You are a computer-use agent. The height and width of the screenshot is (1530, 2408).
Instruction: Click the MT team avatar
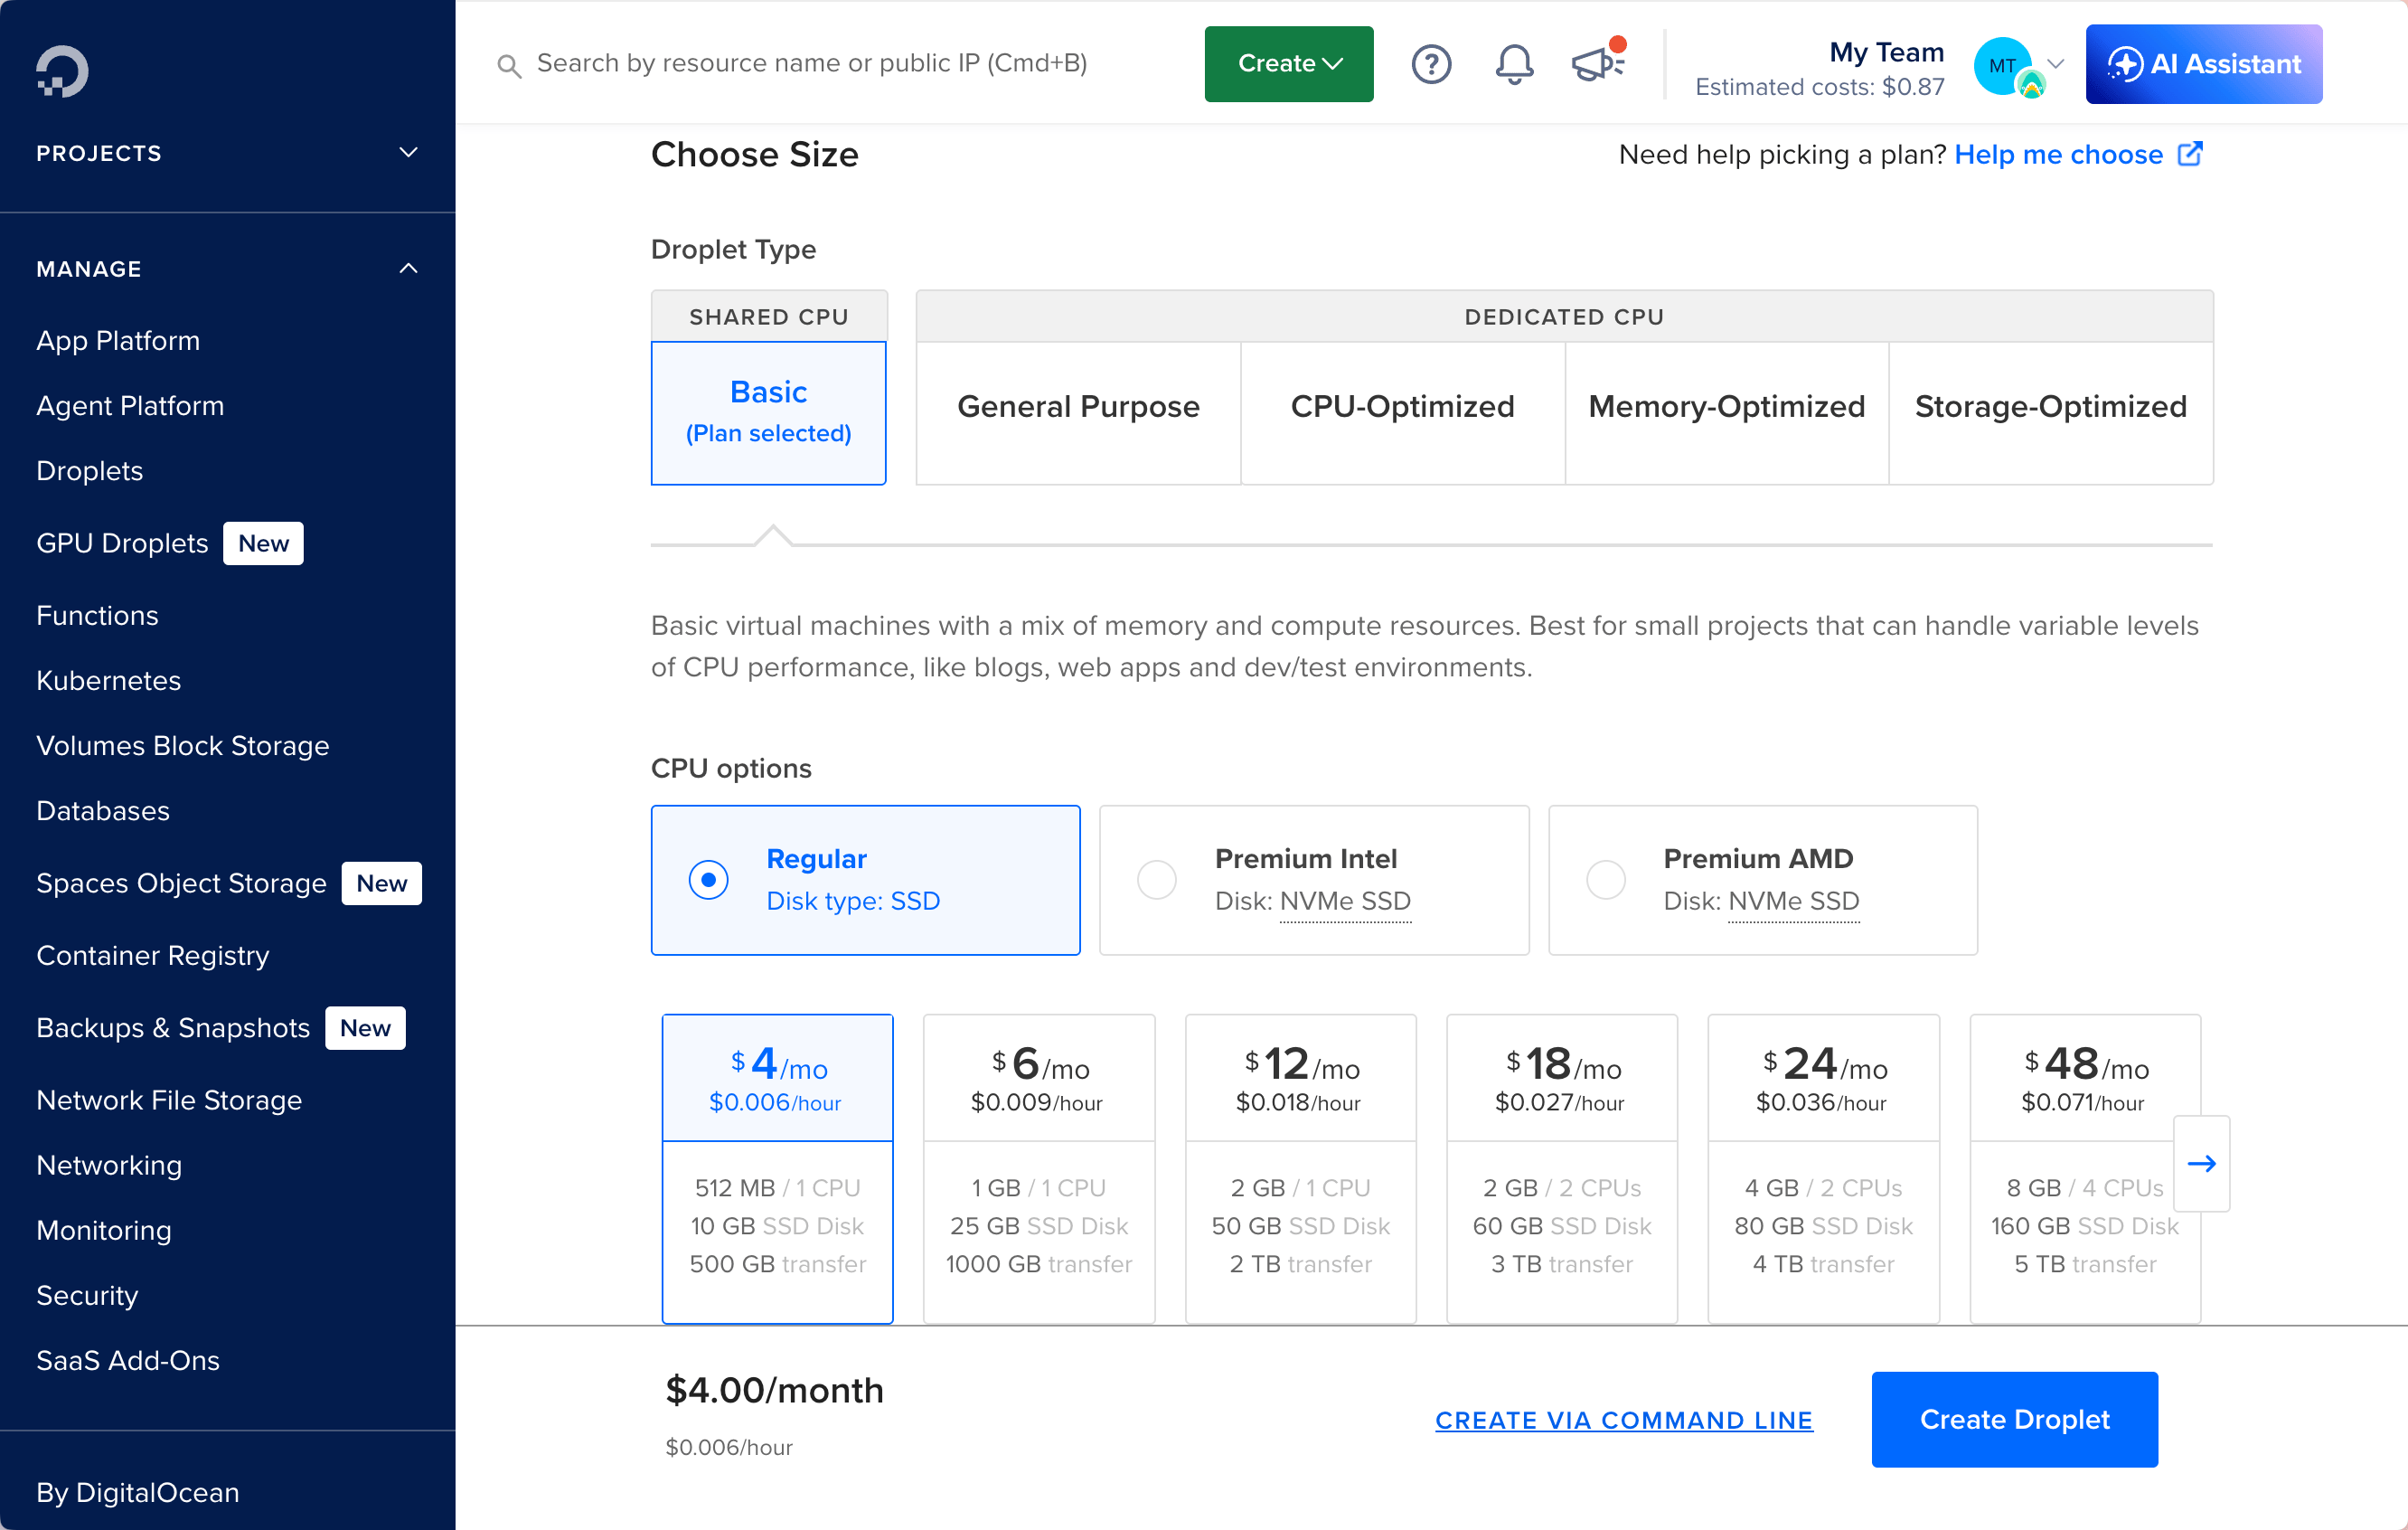point(2005,66)
